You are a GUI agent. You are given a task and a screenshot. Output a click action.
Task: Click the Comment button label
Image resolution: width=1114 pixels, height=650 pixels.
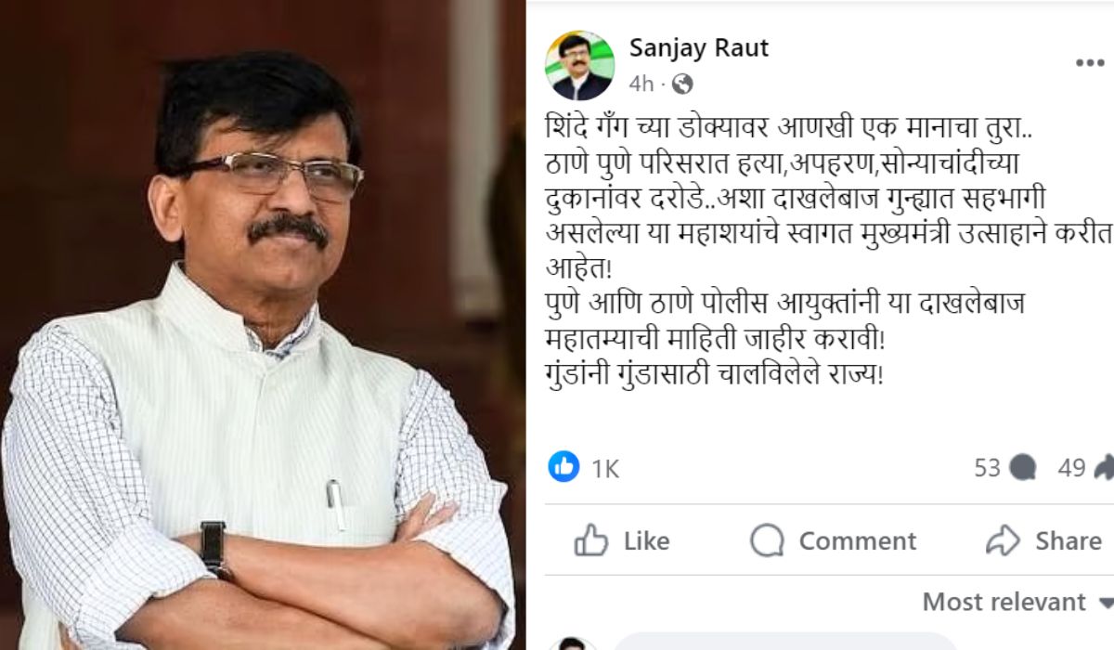pos(857,540)
